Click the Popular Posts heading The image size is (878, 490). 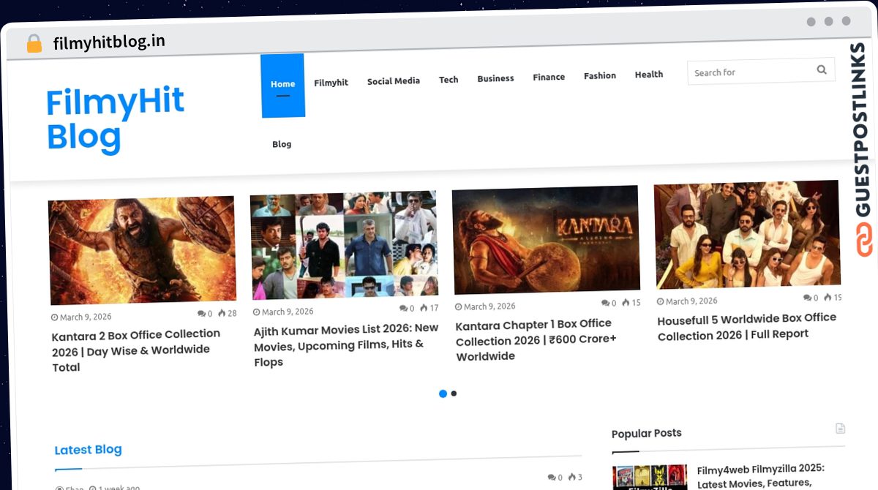click(647, 434)
